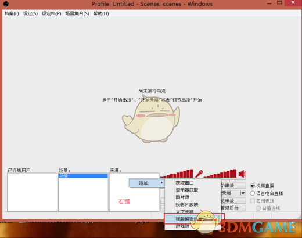Select the highlighted 场景 item in the scene list
The image size is (302, 238).
coord(83,176)
